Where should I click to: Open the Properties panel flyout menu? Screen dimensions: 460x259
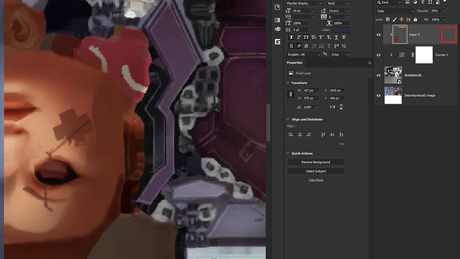[369, 63]
